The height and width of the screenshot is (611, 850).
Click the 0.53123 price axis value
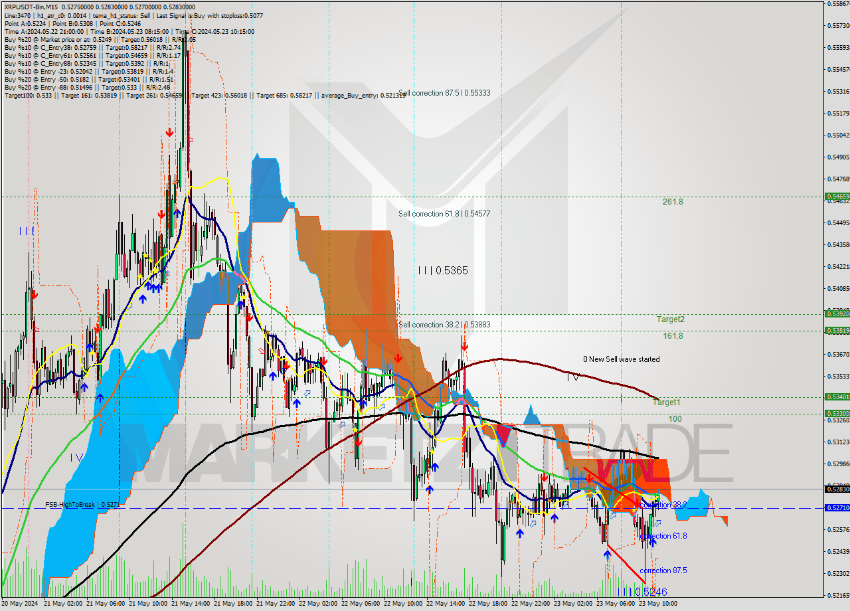(x=838, y=442)
